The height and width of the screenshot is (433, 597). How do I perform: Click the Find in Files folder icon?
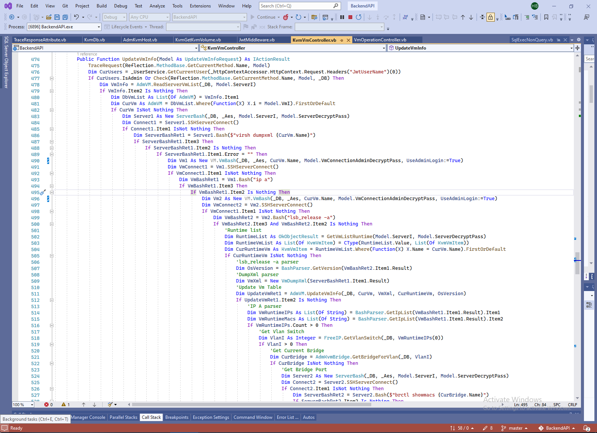314,17
